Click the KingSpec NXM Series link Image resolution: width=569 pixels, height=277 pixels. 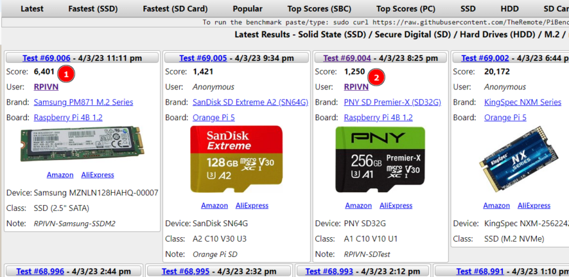click(523, 102)
